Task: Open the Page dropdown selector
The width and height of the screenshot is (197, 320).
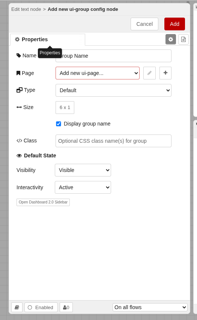Action: click(x=98, y=73)
